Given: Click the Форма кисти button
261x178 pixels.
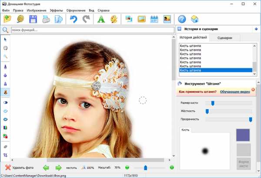Looking at the screenshot, I should pos(243,164).
